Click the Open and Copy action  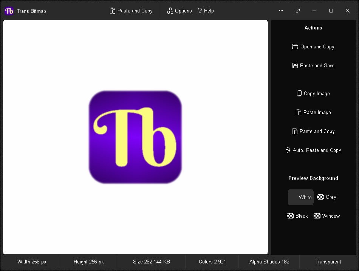coord(313,47)
